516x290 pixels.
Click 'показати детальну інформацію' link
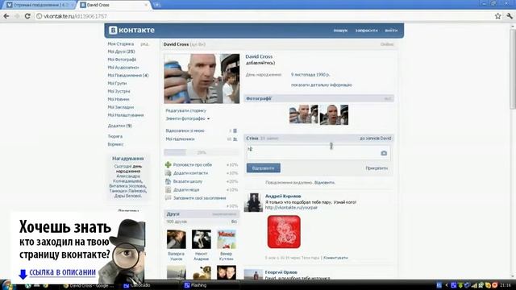[x=322, y=85]
